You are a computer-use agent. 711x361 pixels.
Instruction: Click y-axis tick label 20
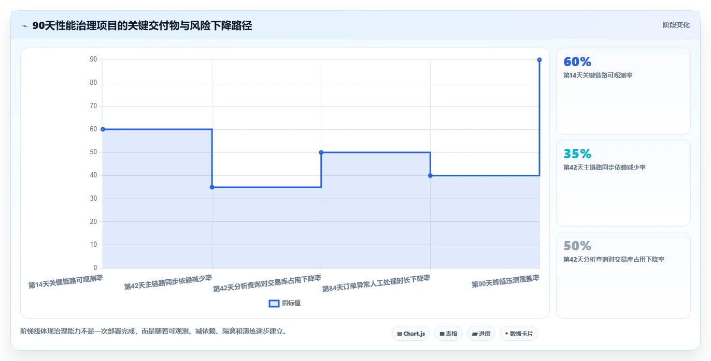coord(93,222)
